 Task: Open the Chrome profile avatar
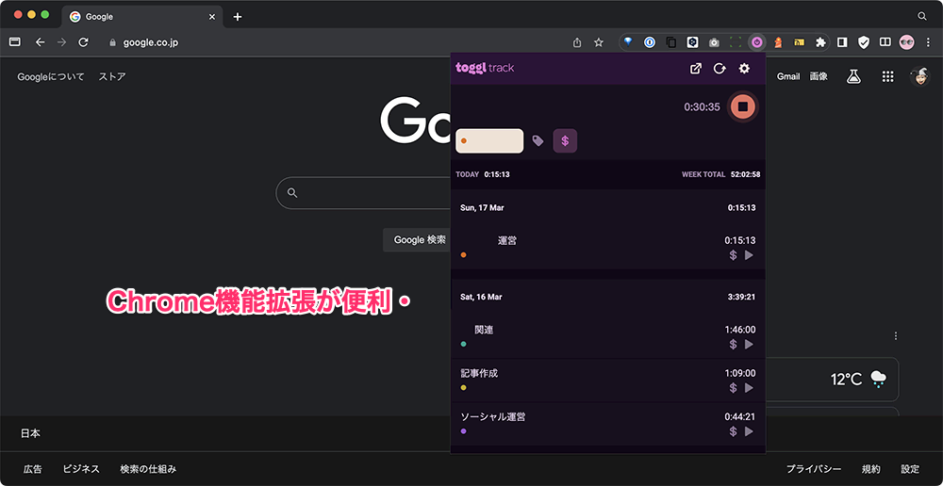(x=906, y=42)
